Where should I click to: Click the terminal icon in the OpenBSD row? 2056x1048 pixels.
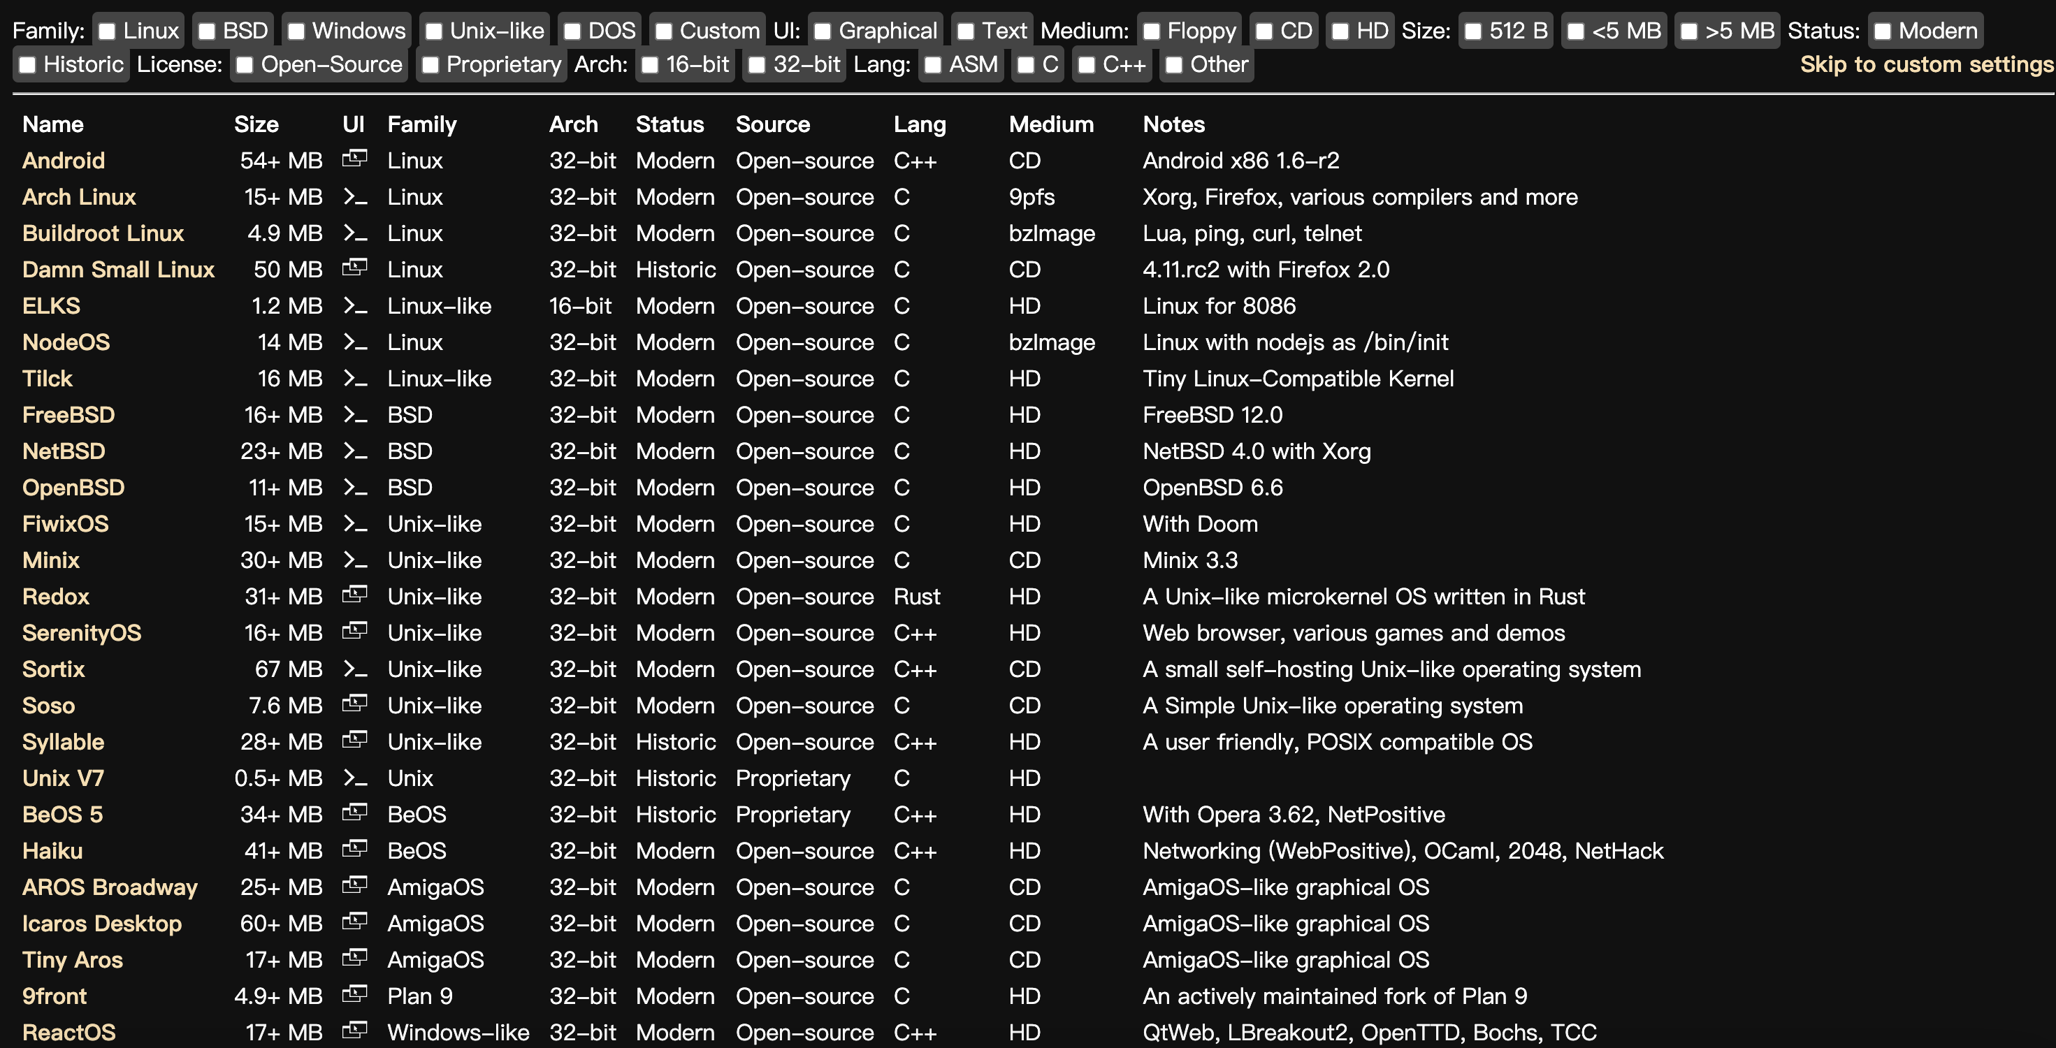(x=354, y=487)
